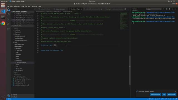Click the editor vertical scrollbar thumb
The height and width of the screenshot is (100, 178).
pyautogui.click(x=130, y=70)
